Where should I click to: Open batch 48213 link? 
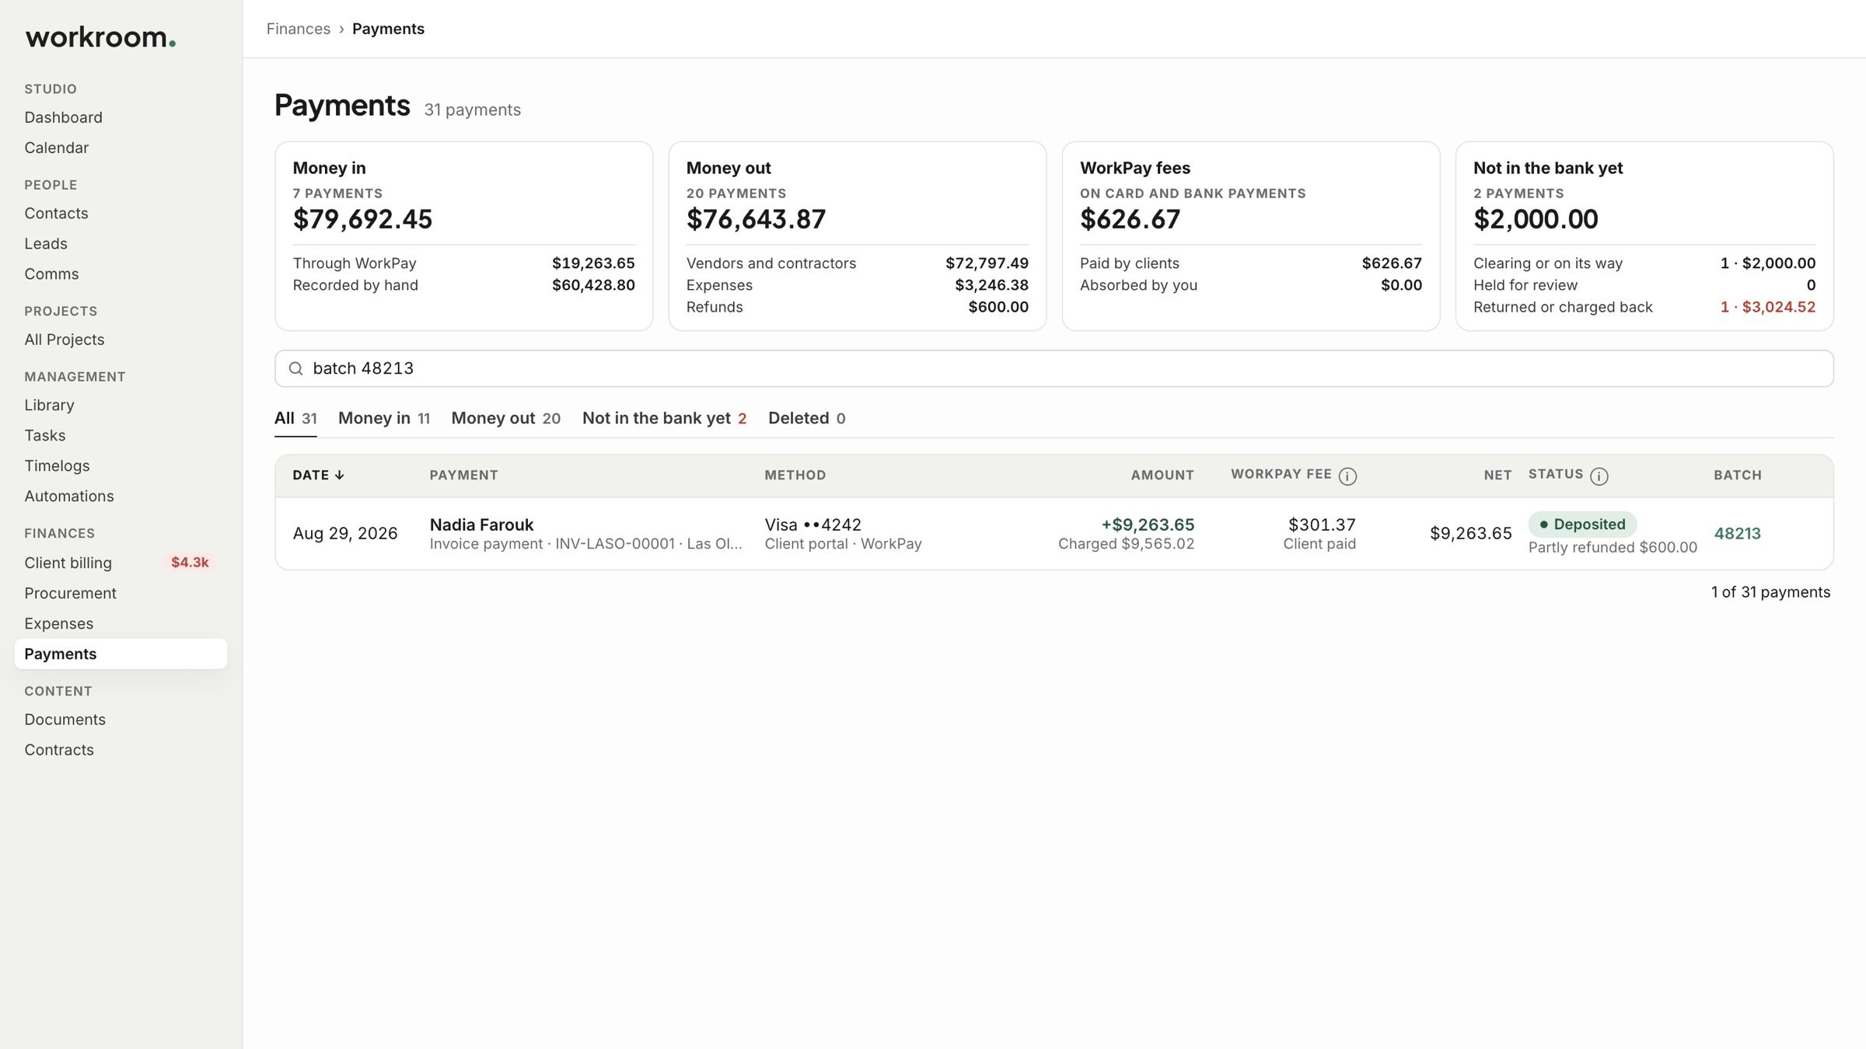[x=1737, y=534]
